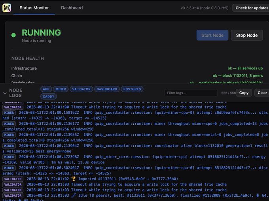
Task: Click the download arrow icon in Idle line
Action: point(258,195)
